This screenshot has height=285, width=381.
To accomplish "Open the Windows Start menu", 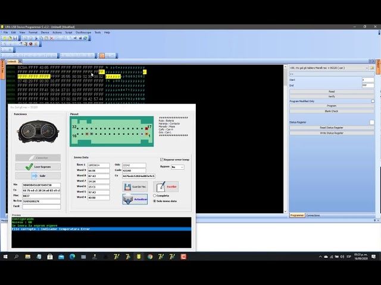I will click(5, 256).
